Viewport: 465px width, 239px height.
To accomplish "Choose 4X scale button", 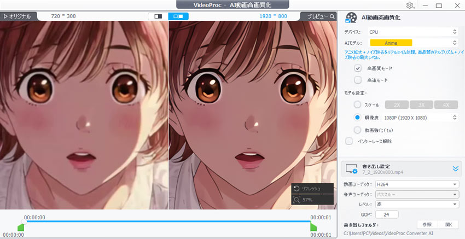I will pyautogui.click(x=446, y=104).
